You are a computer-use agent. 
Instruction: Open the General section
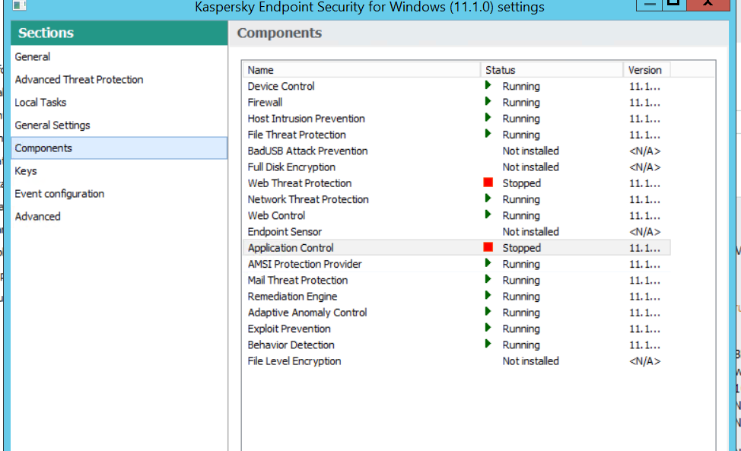coord(33,57)
